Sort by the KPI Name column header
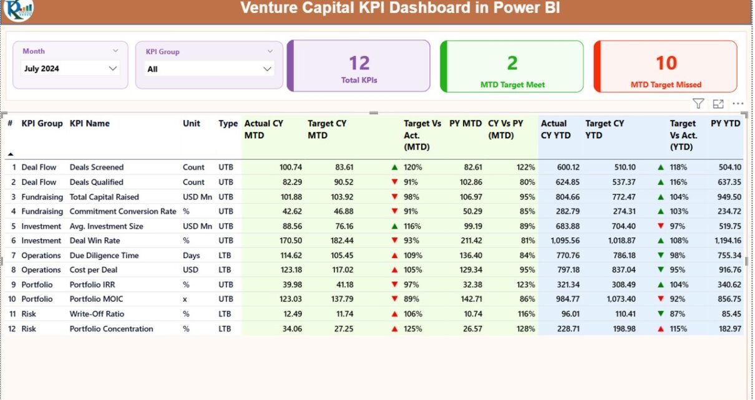This screenshot has width=755, height=400. click(x=89, y=123)
